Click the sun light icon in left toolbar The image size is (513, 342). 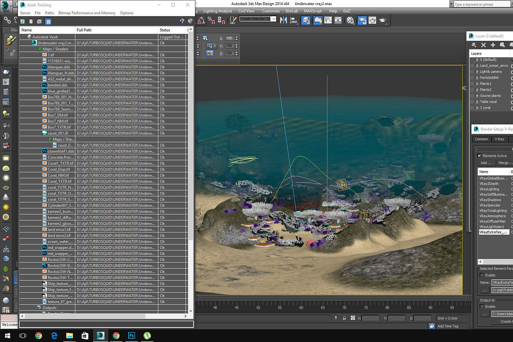pos(6,207)
